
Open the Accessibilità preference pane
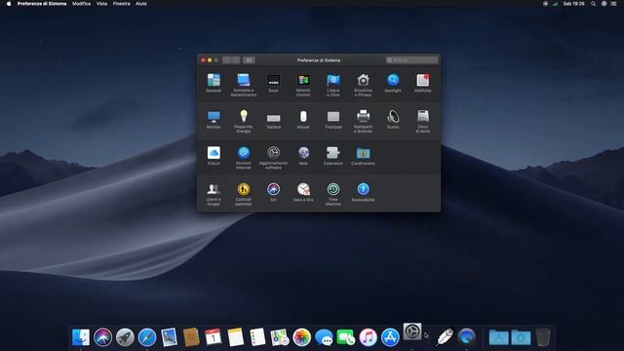(363, 192)
